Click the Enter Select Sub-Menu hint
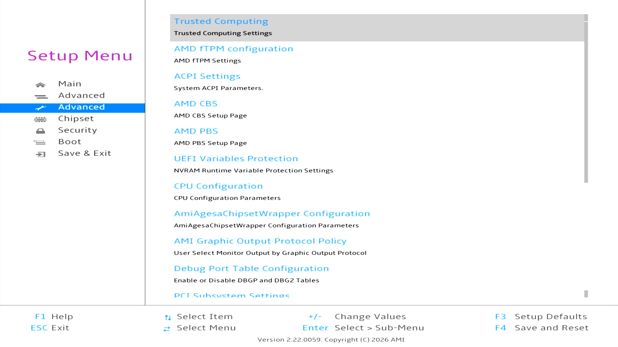The image size is (618, 347). click(363, 328)
